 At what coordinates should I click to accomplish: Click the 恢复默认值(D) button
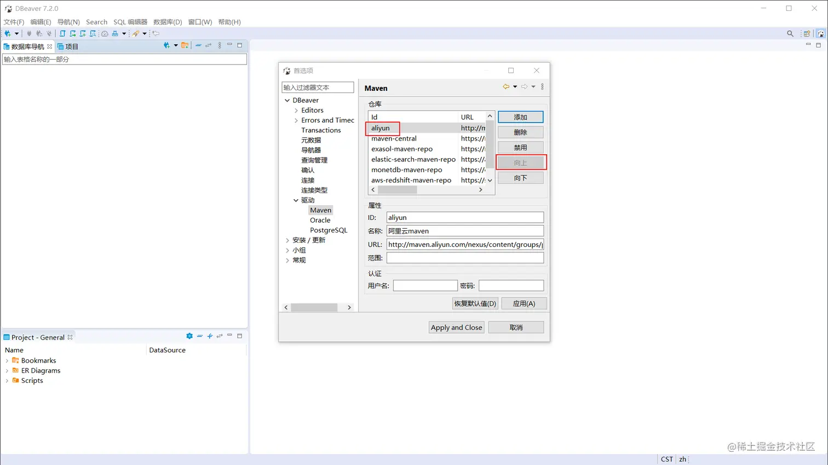475,303
